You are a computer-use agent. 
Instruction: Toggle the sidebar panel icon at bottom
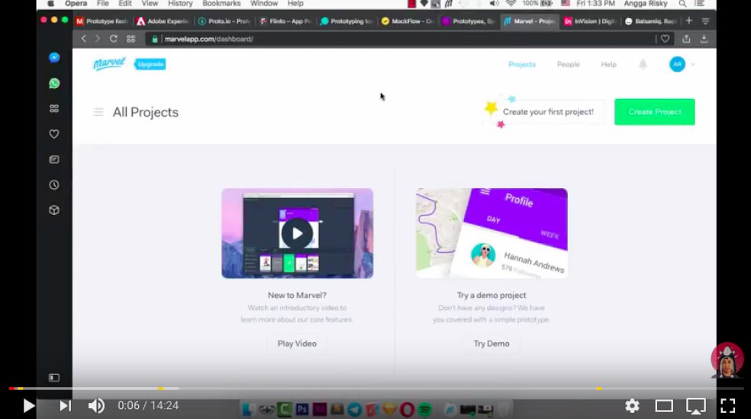54,378
